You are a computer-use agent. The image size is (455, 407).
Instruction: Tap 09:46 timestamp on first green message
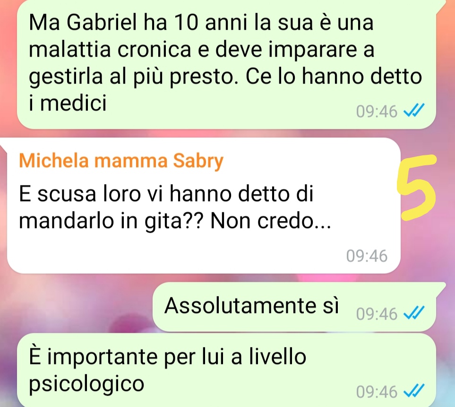[x=377, y=111]
